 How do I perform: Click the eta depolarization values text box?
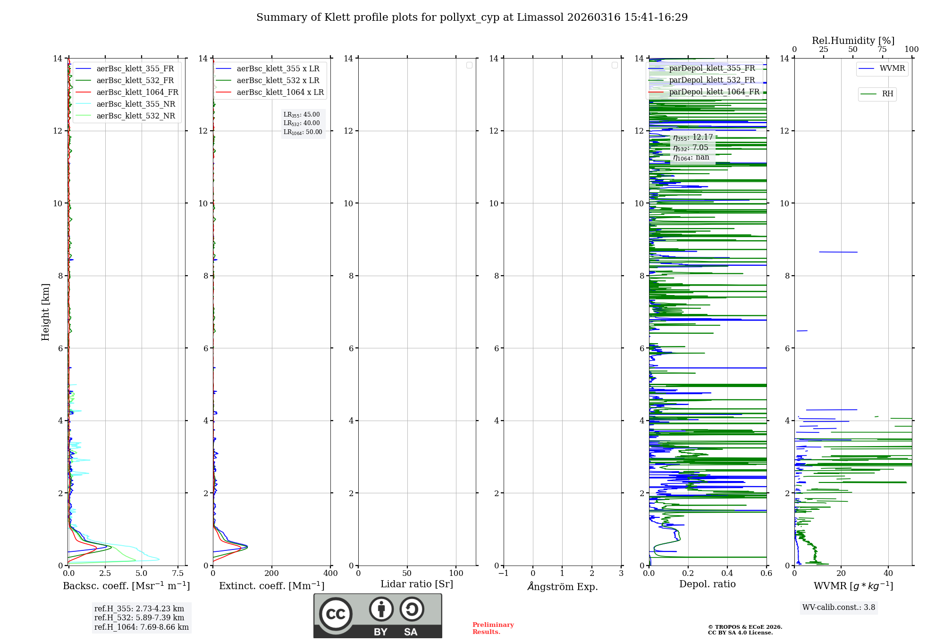point(692,147)
